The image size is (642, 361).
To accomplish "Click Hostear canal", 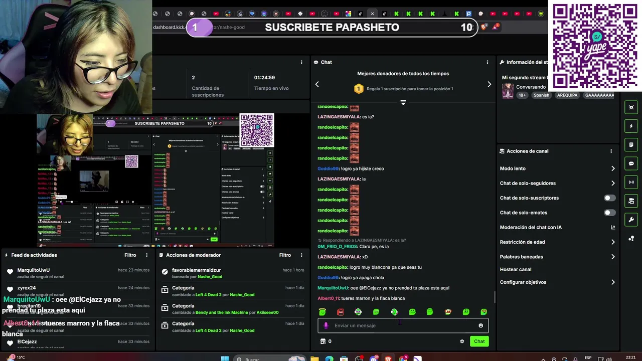I will pyautogui.click(x=516, y=270).
